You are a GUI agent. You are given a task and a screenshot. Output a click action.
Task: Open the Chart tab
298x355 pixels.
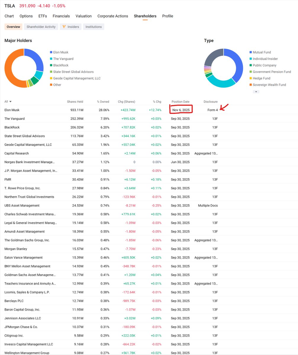point(9,16)
